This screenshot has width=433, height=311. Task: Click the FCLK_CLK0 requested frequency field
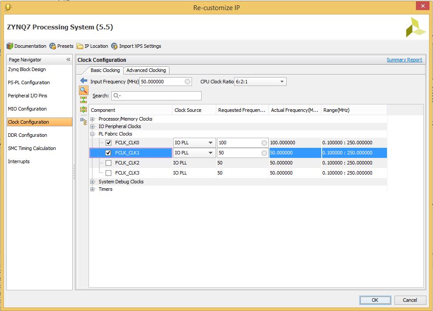[x=242, y=143]
